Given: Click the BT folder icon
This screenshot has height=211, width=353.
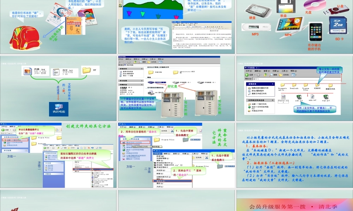Looking at the screenshot, I should coord(86,70).
